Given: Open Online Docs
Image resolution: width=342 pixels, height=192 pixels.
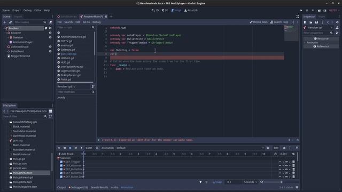Looking at the screenshot, I should pyautogui.click(x=259, y=22).
